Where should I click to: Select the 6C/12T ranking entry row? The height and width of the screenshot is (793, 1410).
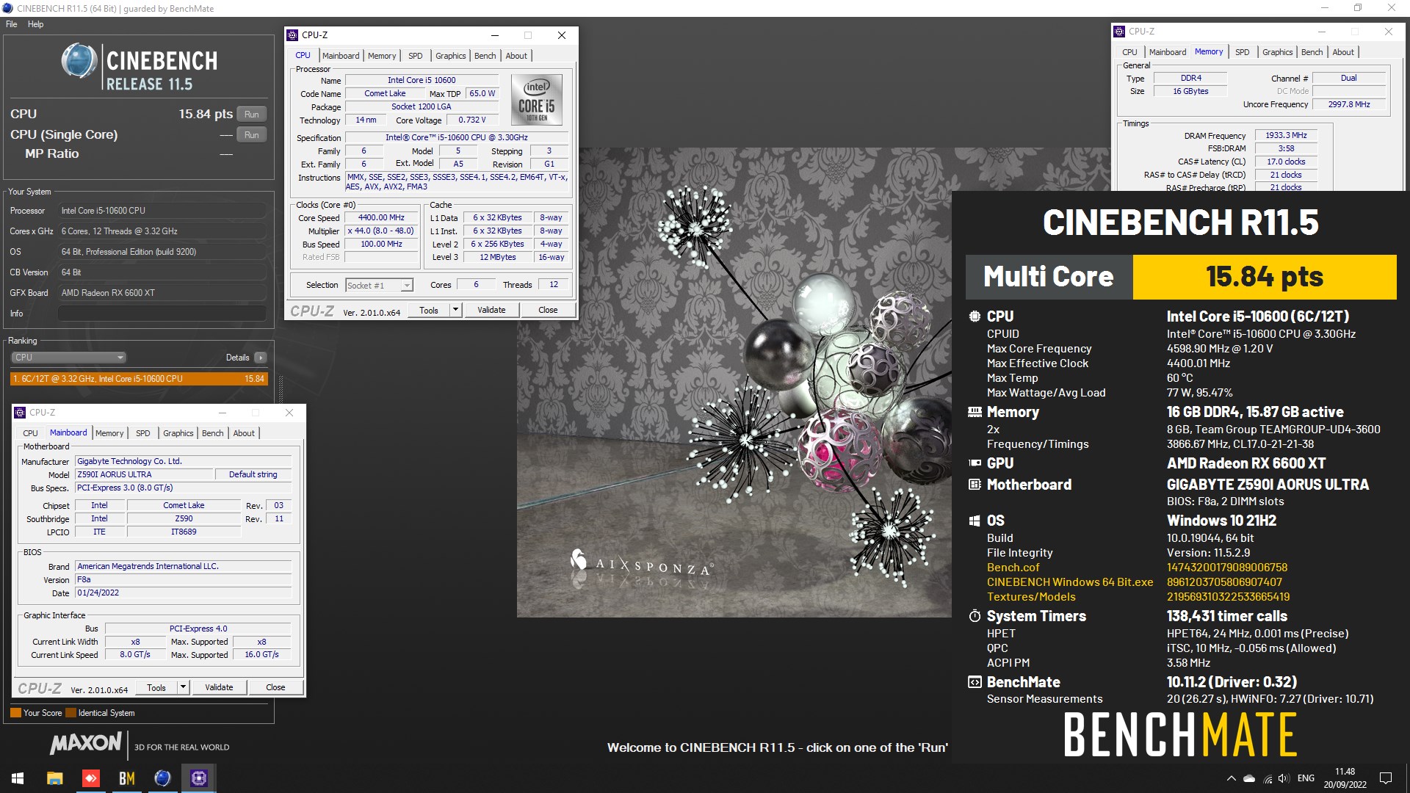139,379
